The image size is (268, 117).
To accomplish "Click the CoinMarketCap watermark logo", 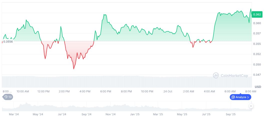I will 216,75.
